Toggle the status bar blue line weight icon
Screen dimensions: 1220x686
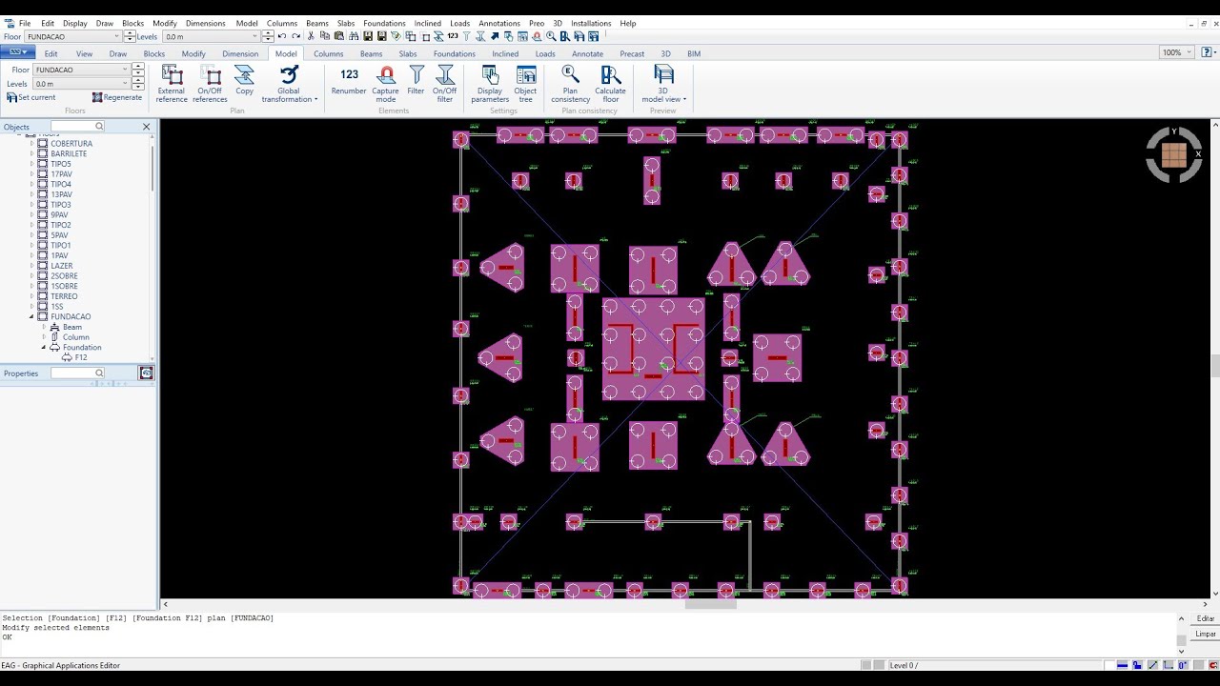pos(1122,665)
